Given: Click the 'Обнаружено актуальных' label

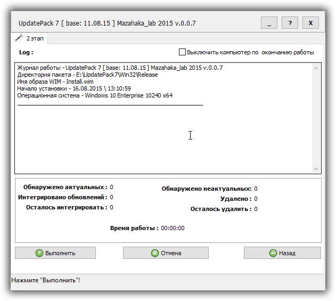Looking at the screenshot, I should [x=65, y=187].
